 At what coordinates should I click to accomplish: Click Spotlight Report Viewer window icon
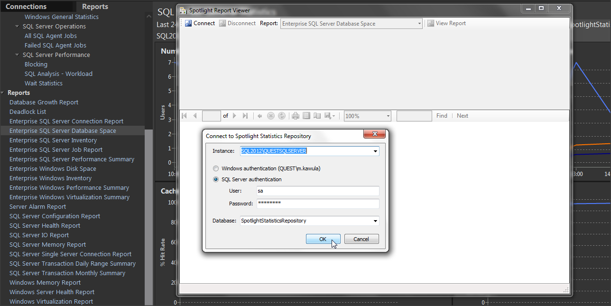183,10
